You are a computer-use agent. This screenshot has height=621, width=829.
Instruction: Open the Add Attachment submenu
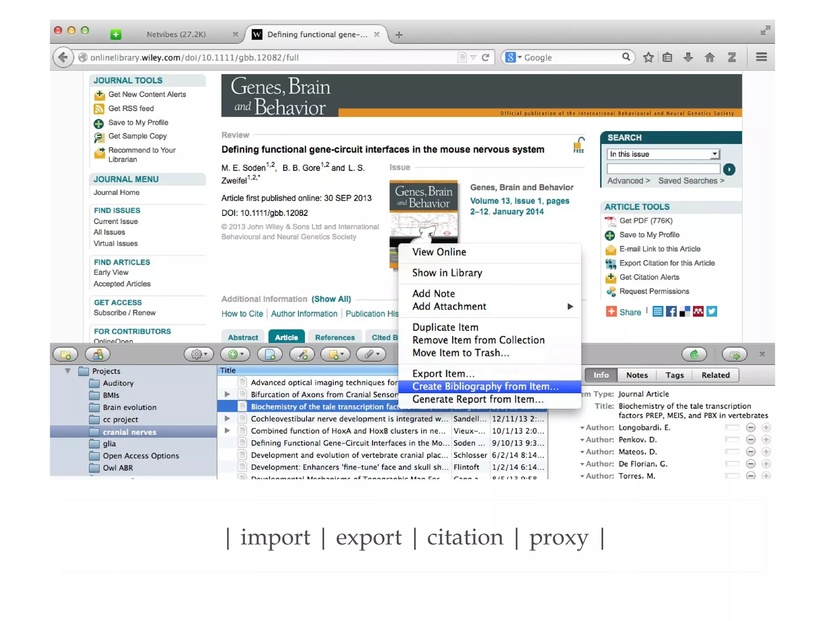[x=490, y=306]
